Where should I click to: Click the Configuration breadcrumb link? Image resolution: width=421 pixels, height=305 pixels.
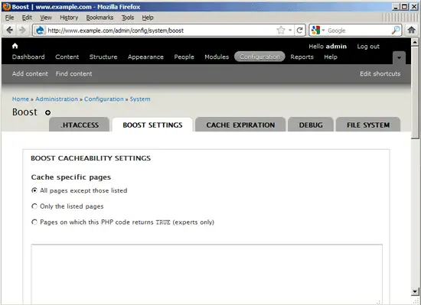pyautogui.click(x=104, y=99)
